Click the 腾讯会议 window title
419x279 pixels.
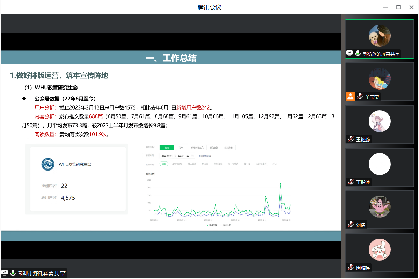click(209, 7)
